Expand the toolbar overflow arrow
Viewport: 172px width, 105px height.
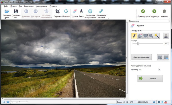pyautogui.click(x=108, y=19)
